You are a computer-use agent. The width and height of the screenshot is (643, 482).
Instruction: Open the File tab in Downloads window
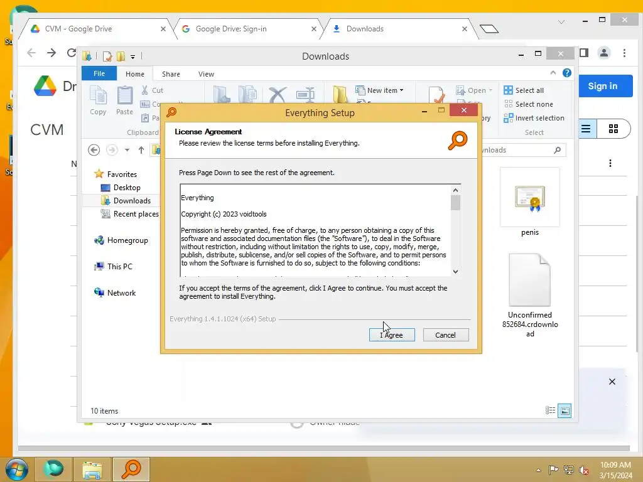(x=99, y=73)
